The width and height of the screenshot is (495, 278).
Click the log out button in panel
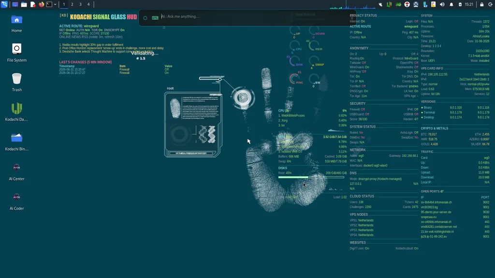490,4
